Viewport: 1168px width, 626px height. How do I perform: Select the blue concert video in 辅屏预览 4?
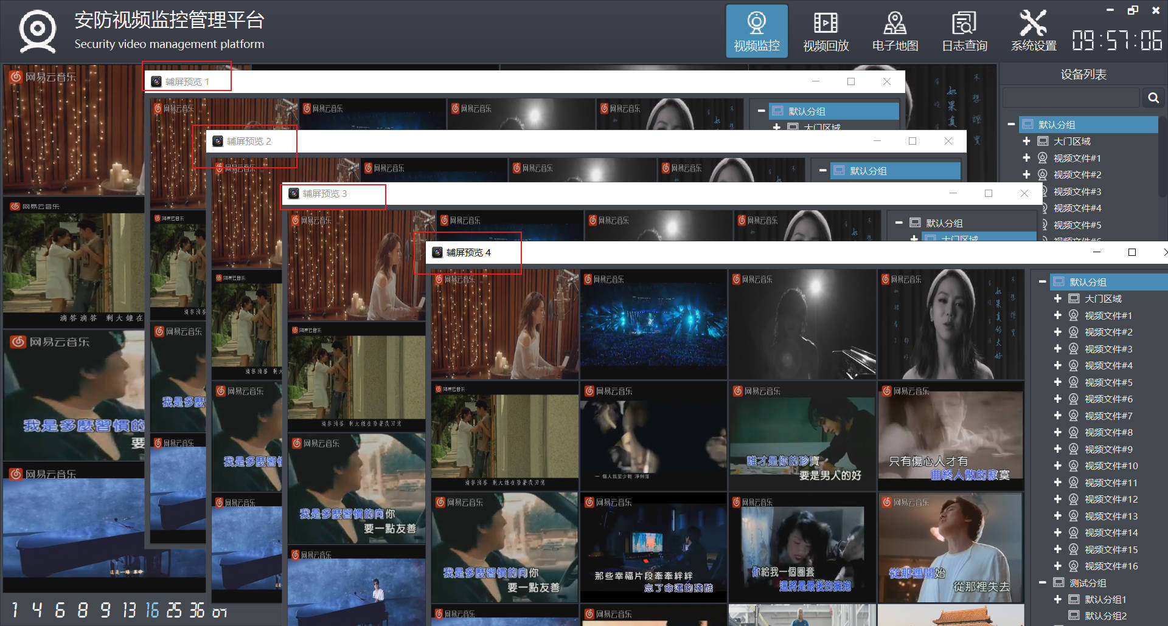[653, 325]
